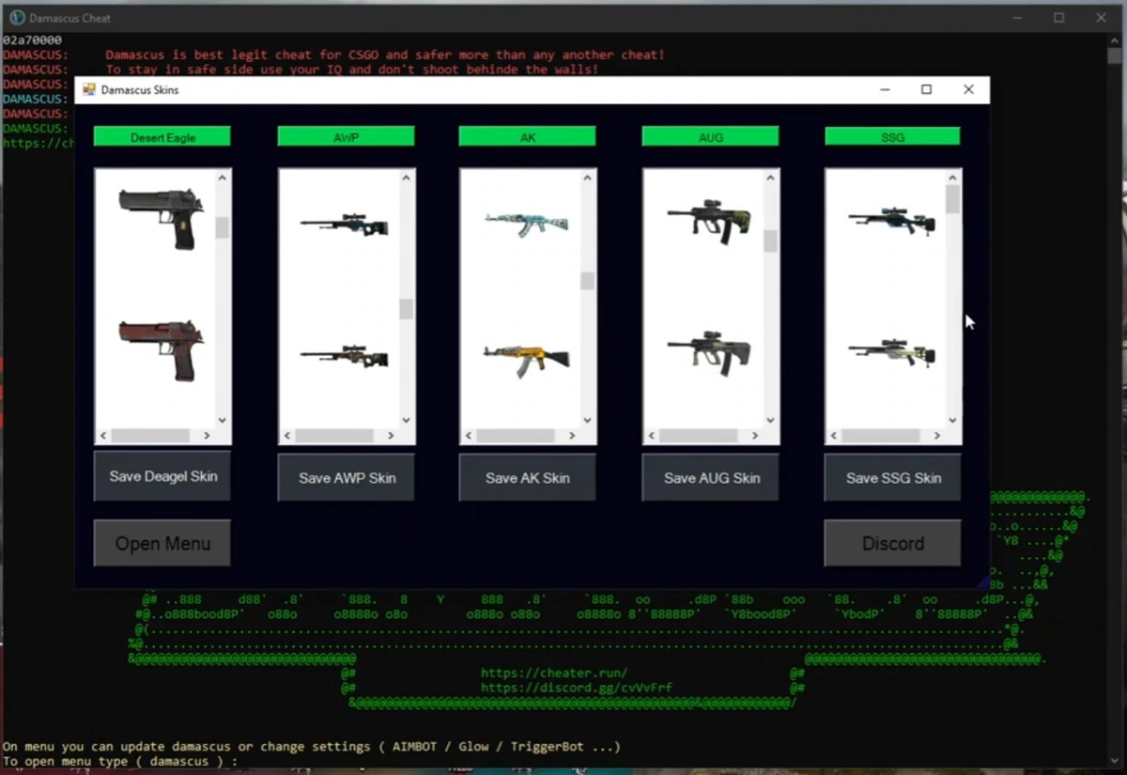Image resolution: width=1127 pixels, height=775 pixels.
Task: Save the selected AUG skin
Action: pos(711,478)
